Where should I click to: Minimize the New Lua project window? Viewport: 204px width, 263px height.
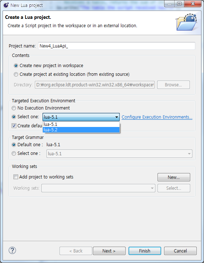[170, 4]
